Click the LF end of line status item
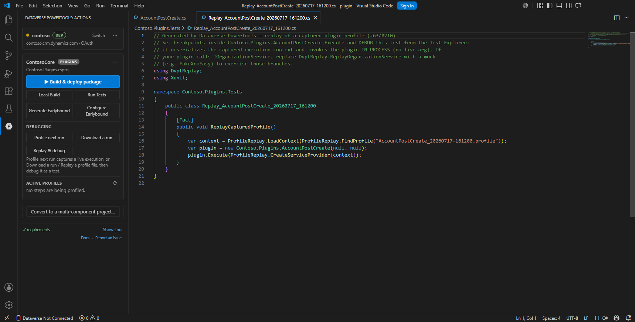This screenshot has width=635, height=322. pos(586,318)
